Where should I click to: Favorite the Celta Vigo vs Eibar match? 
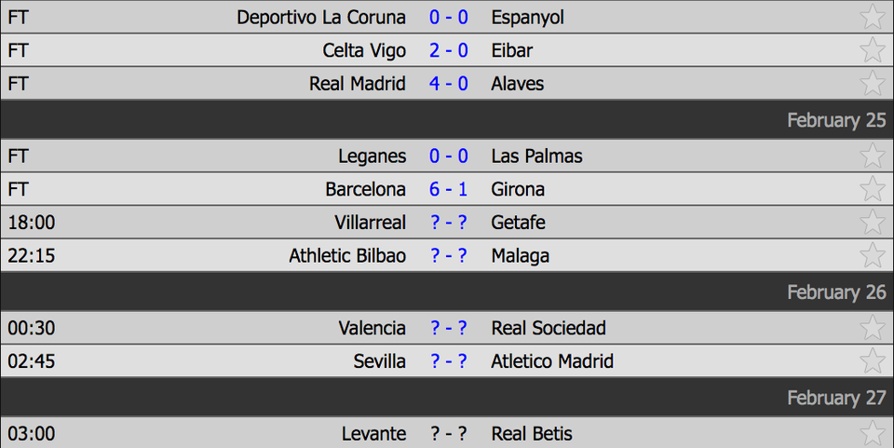click(872, 50)
